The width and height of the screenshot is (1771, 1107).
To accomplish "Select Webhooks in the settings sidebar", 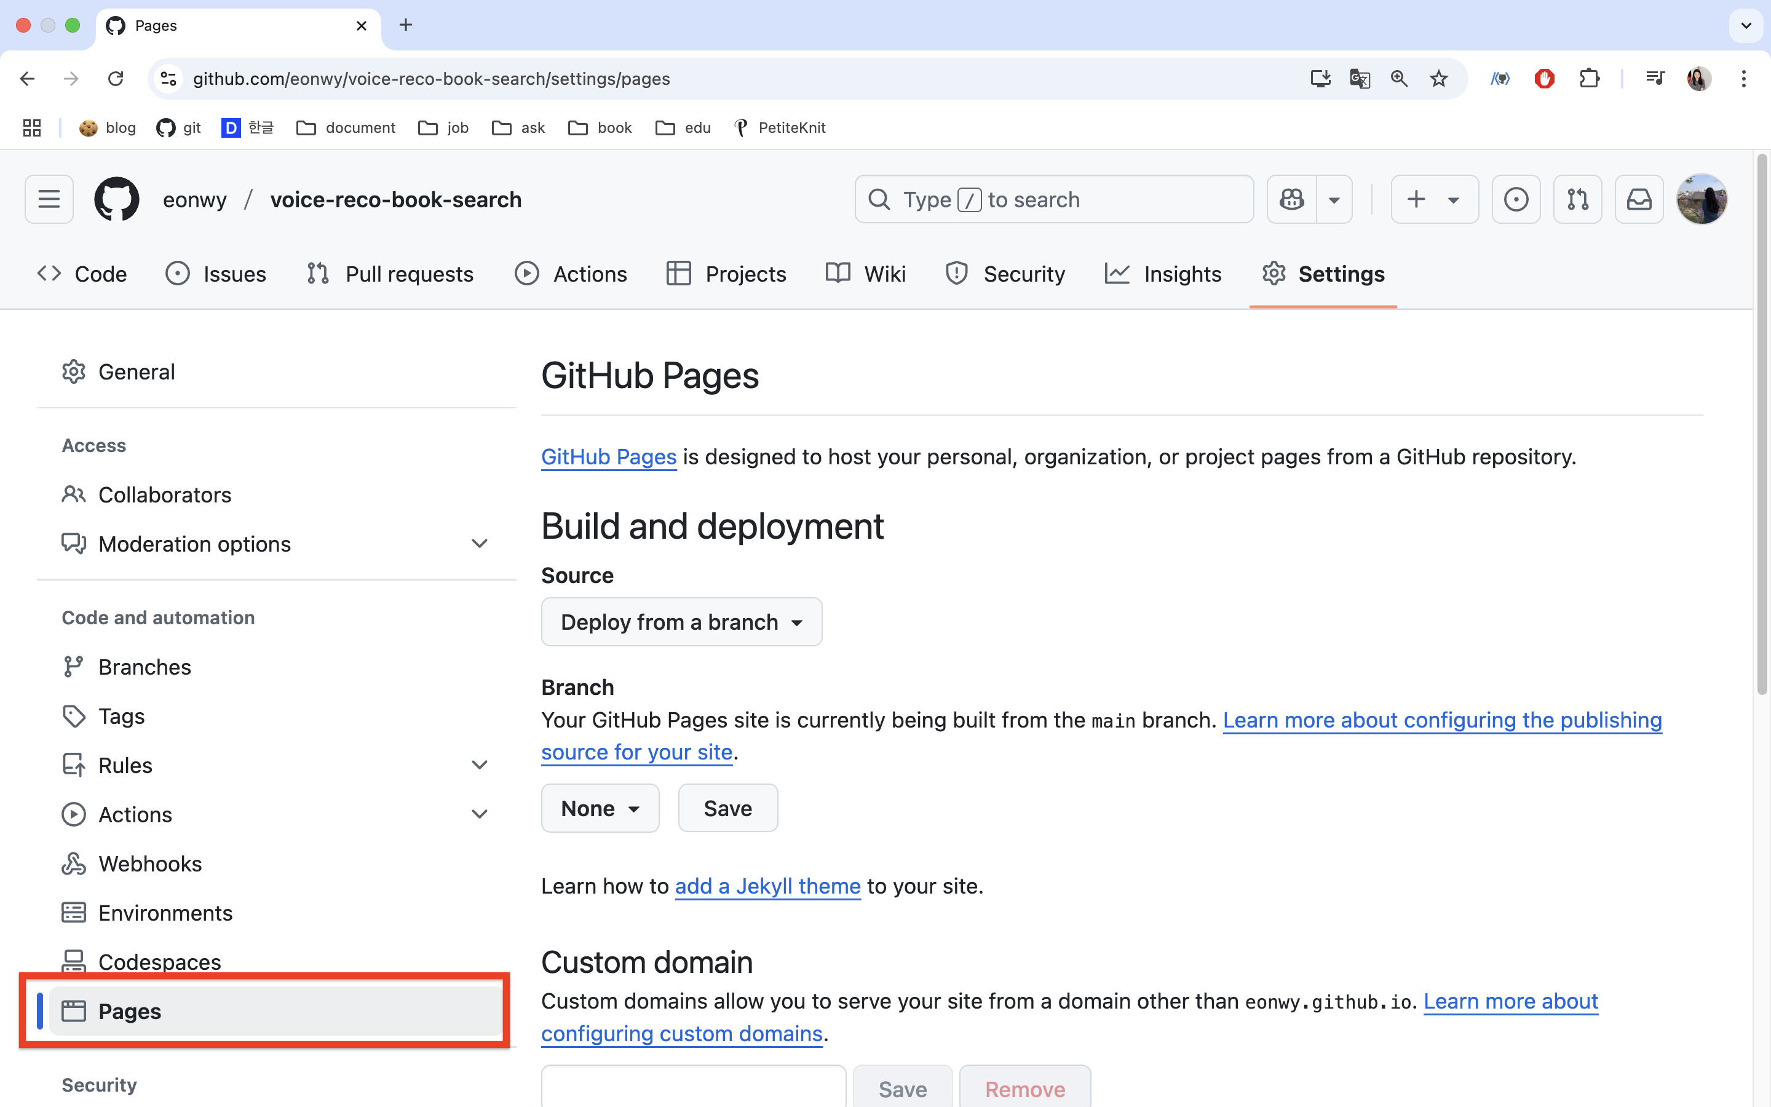I will tap(150, 864).
